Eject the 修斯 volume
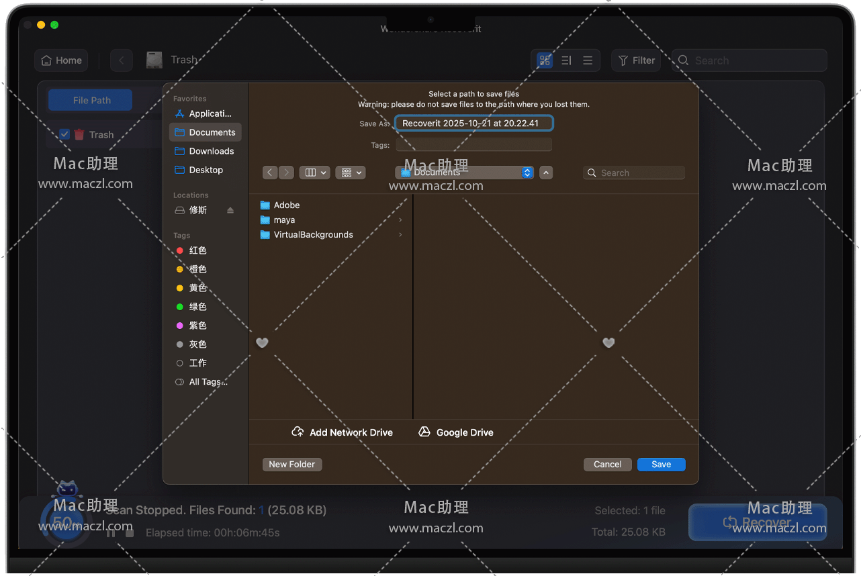The image size is (861, 576). pyautogui.click(x=230, y=210)
